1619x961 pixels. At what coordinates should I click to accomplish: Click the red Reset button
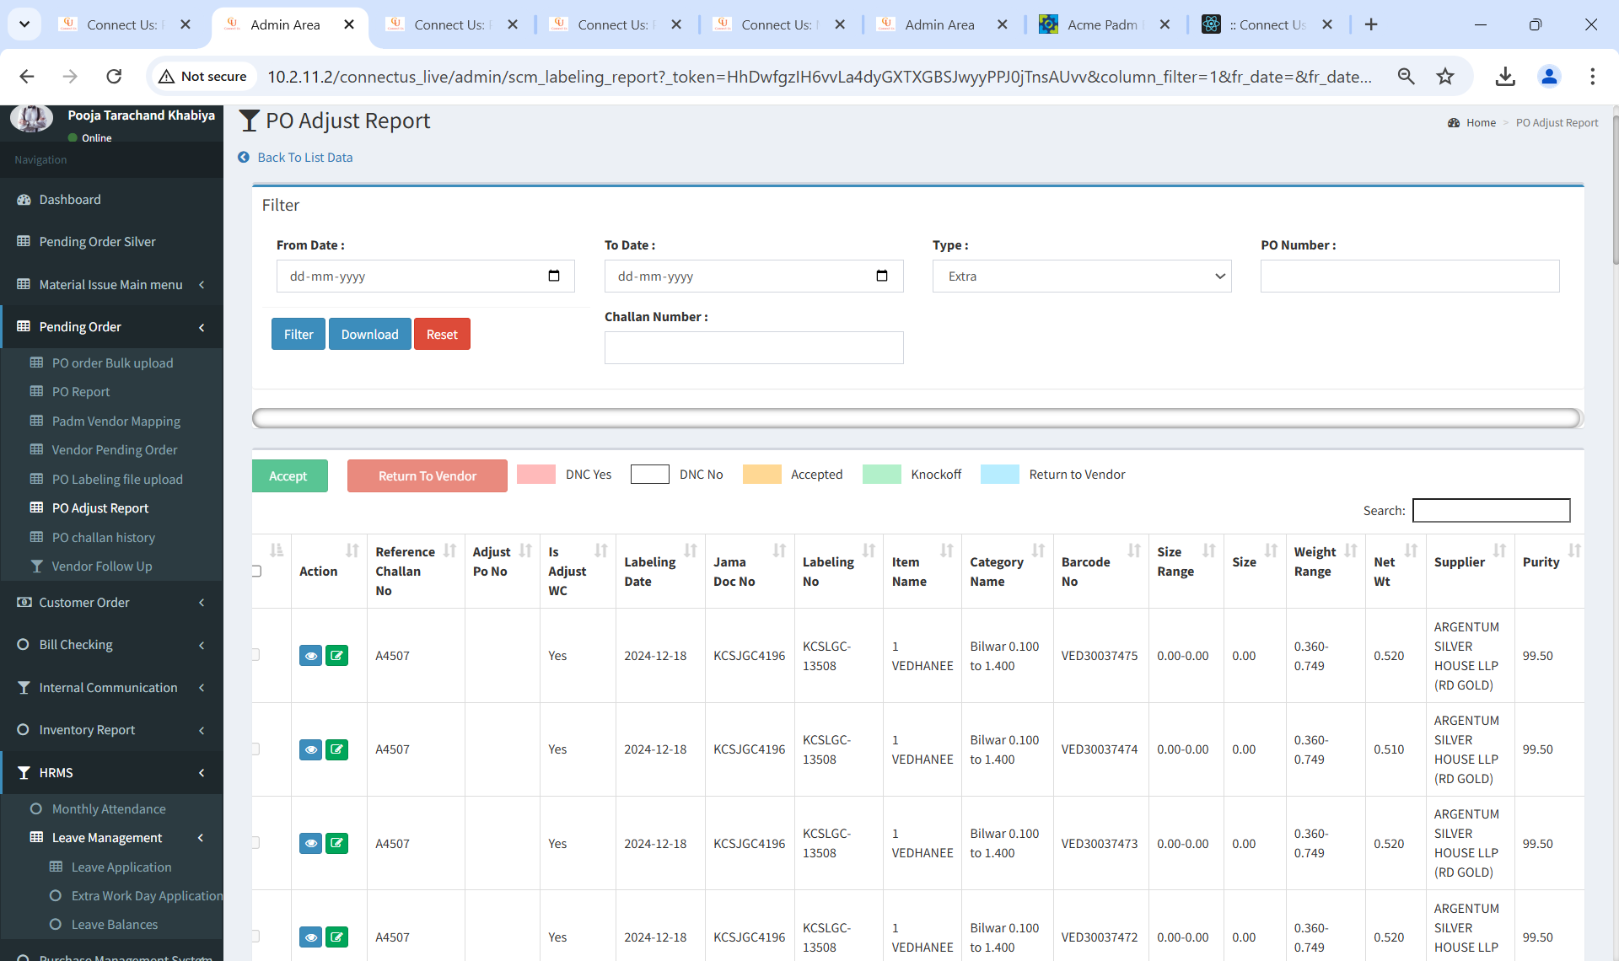tap(442, 334)
